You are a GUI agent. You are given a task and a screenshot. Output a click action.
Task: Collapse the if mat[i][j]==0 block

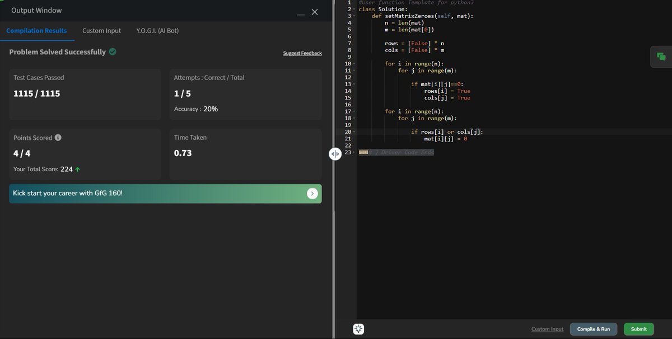click(354, 84)
